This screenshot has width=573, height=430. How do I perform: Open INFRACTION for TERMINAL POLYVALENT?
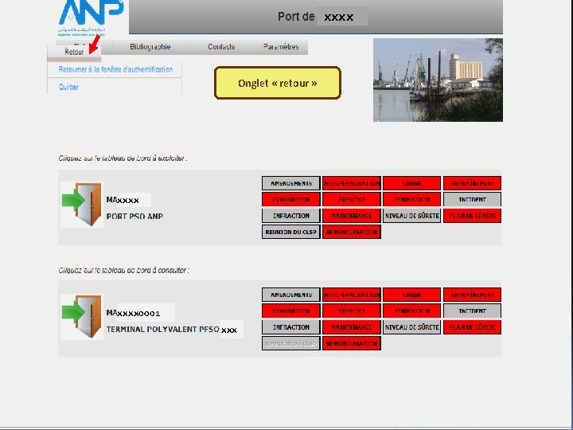click(x=291, y=327)
